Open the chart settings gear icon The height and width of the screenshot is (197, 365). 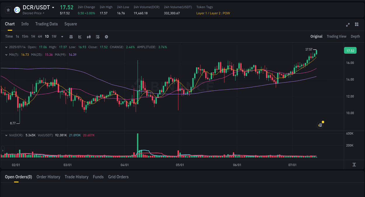coord(106,37)
